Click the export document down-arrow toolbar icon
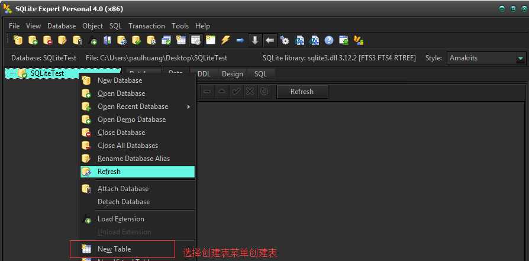Screen dimensions: 529x261 click(x=314, y=40)
